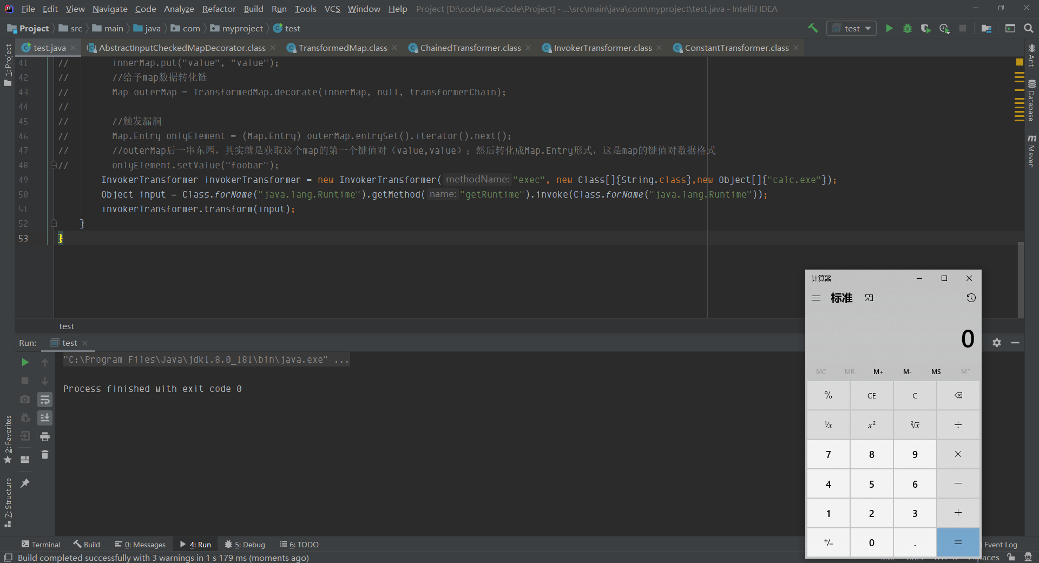This screenshot has width=1039, height=563.
Task: Switch to the TransformedMap.class editor tab
Action: pos(343,48)
